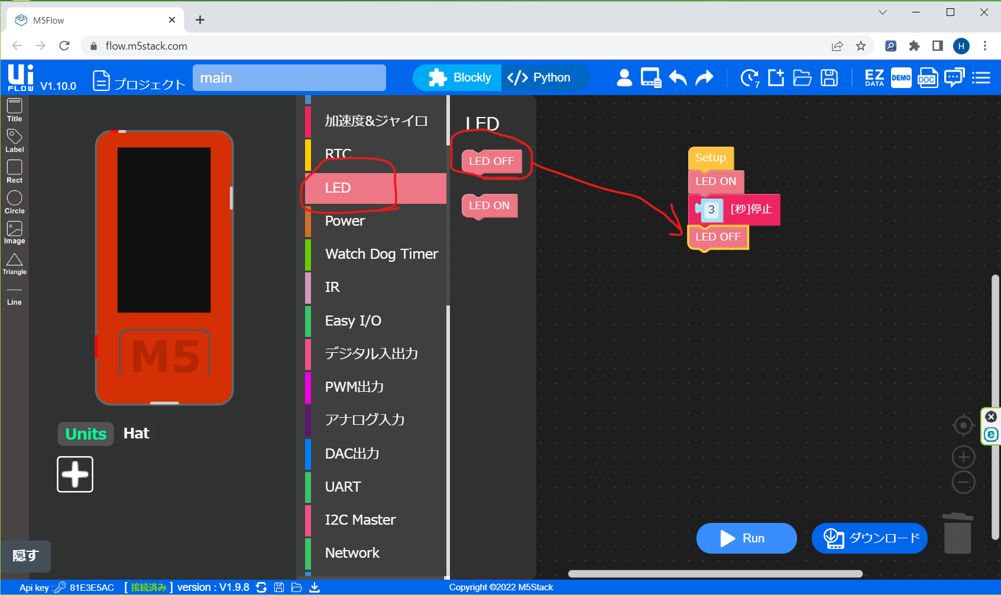1001x595 pixels.
Task: Pick the LED ON block in flyout
Action: (489, 206)
